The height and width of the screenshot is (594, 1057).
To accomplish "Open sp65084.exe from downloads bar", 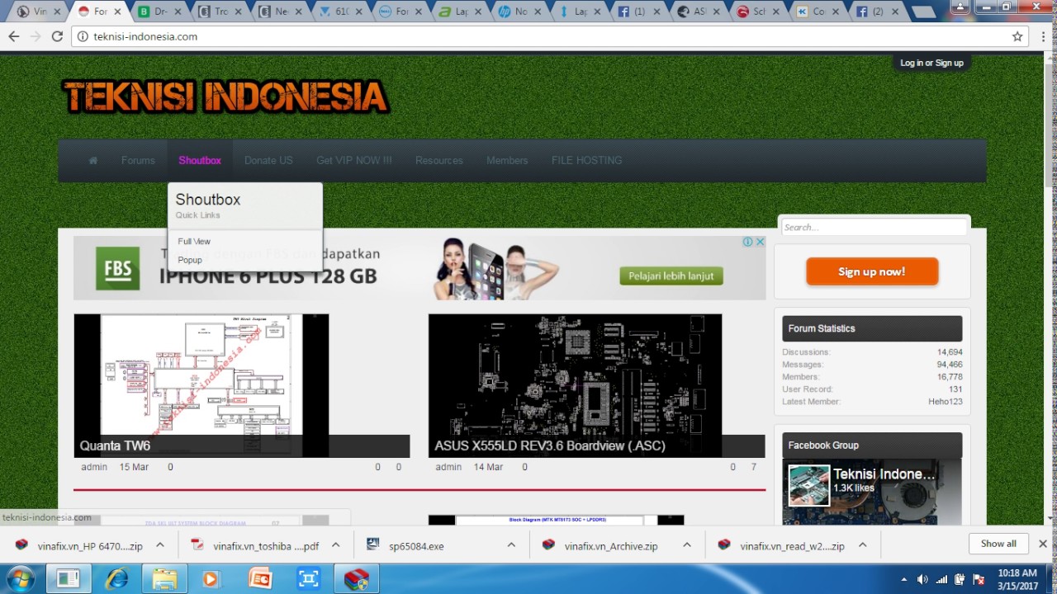I will coord(416,545).
